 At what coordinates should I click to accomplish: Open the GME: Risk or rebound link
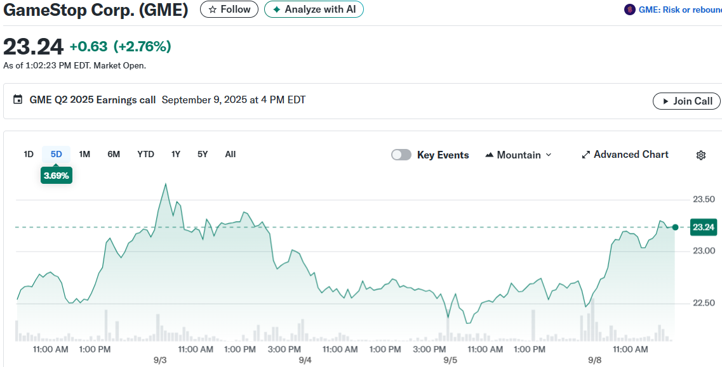point(679,10)
